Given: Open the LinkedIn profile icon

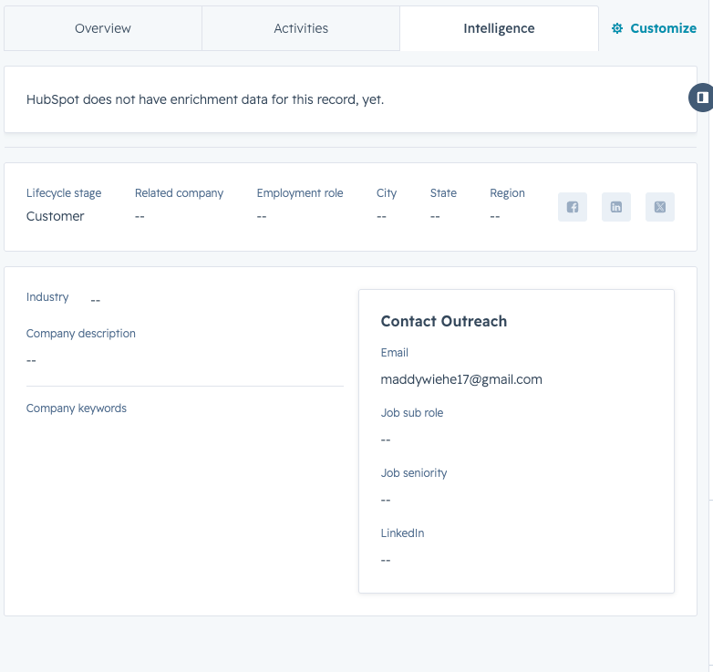Looking at the screenshot, I should 616,207.
